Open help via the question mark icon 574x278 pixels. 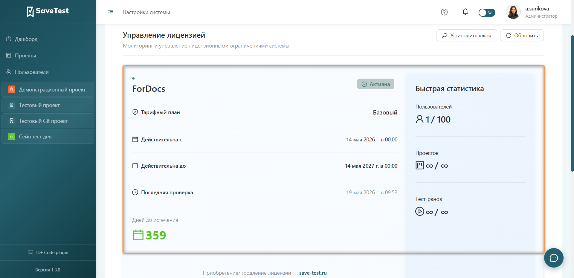[x=444, y=12]
